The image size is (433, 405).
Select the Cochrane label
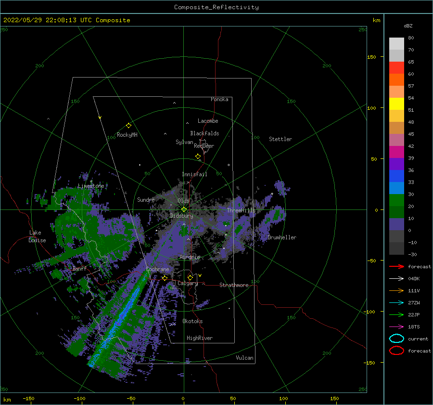click(157, 269)
